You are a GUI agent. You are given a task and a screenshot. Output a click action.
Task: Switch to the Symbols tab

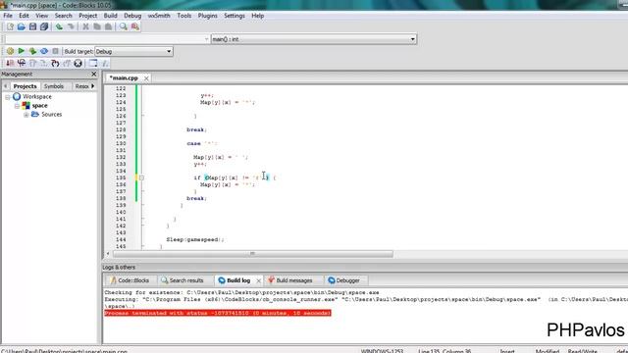point(54,86)
